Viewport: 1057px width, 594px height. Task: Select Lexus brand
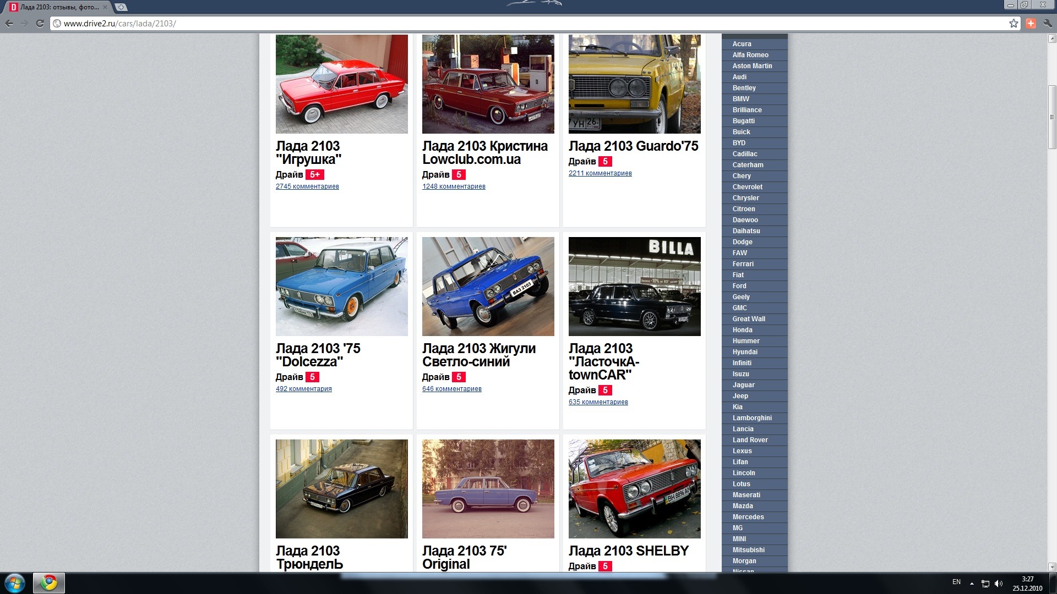click(x=755, y=451)
